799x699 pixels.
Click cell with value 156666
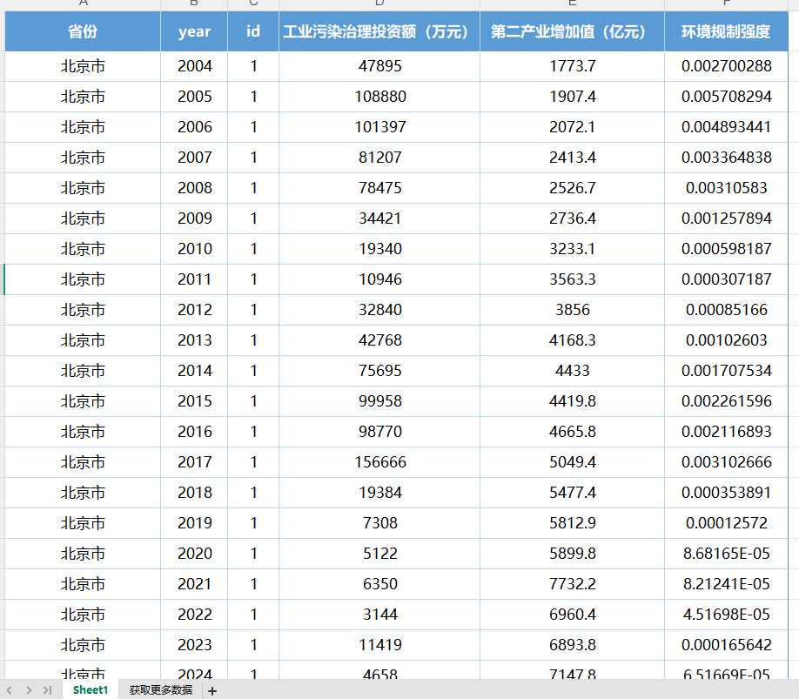coord(379,462)
